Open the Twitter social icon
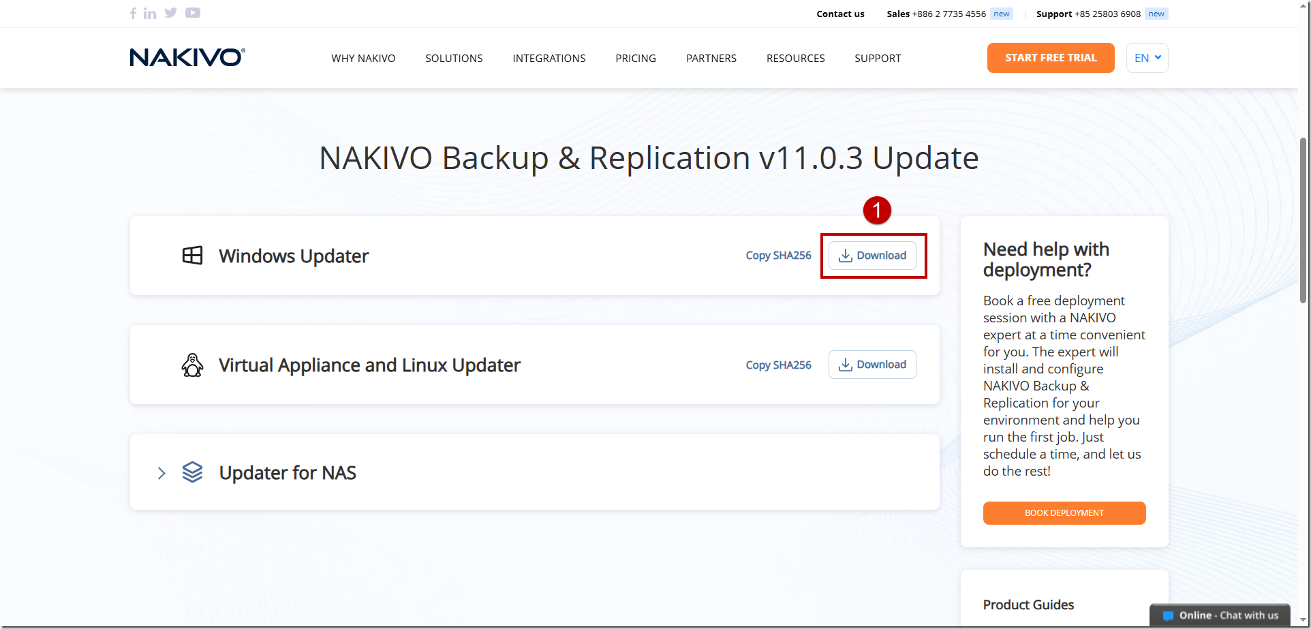1311x629 pixels. 171,13
